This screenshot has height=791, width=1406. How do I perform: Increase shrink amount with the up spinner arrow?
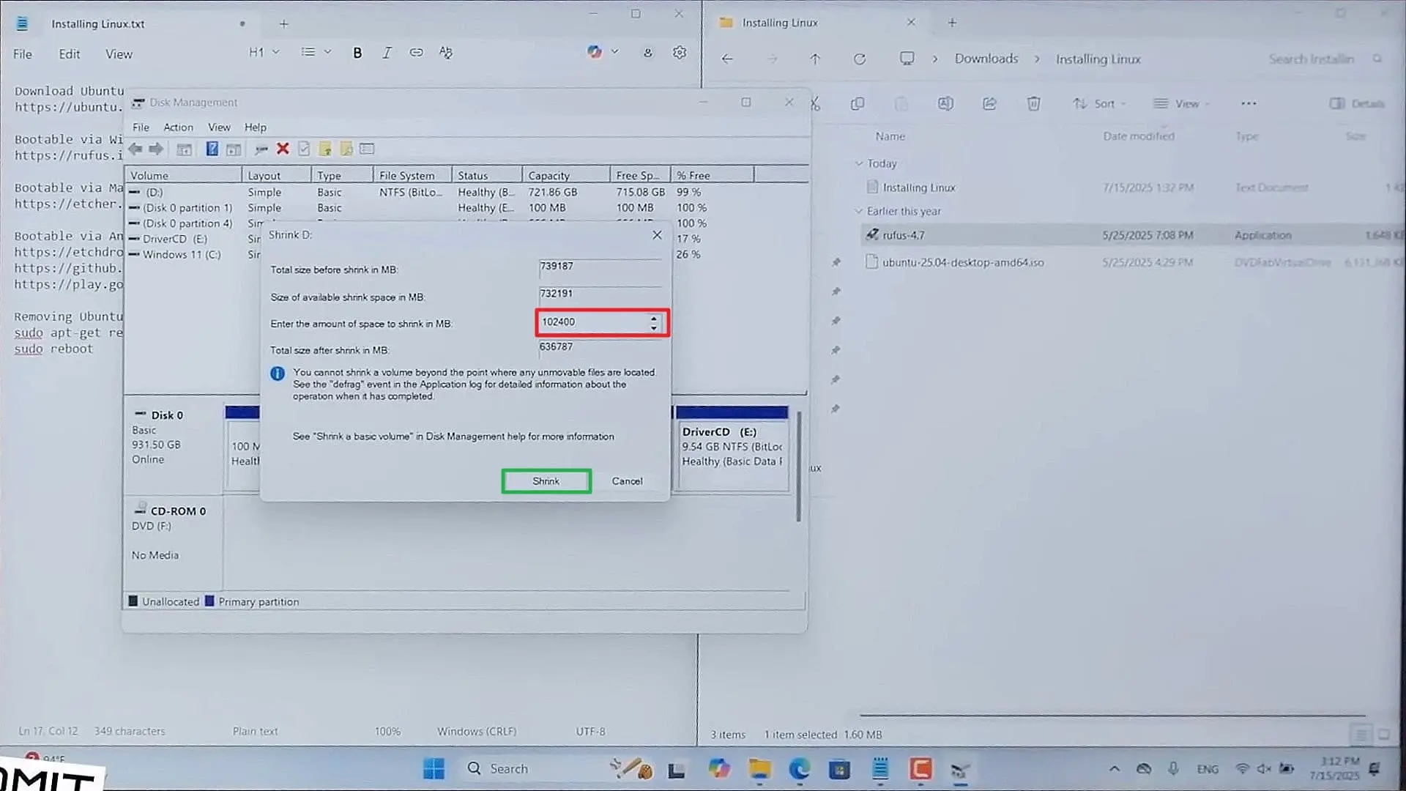654,318
